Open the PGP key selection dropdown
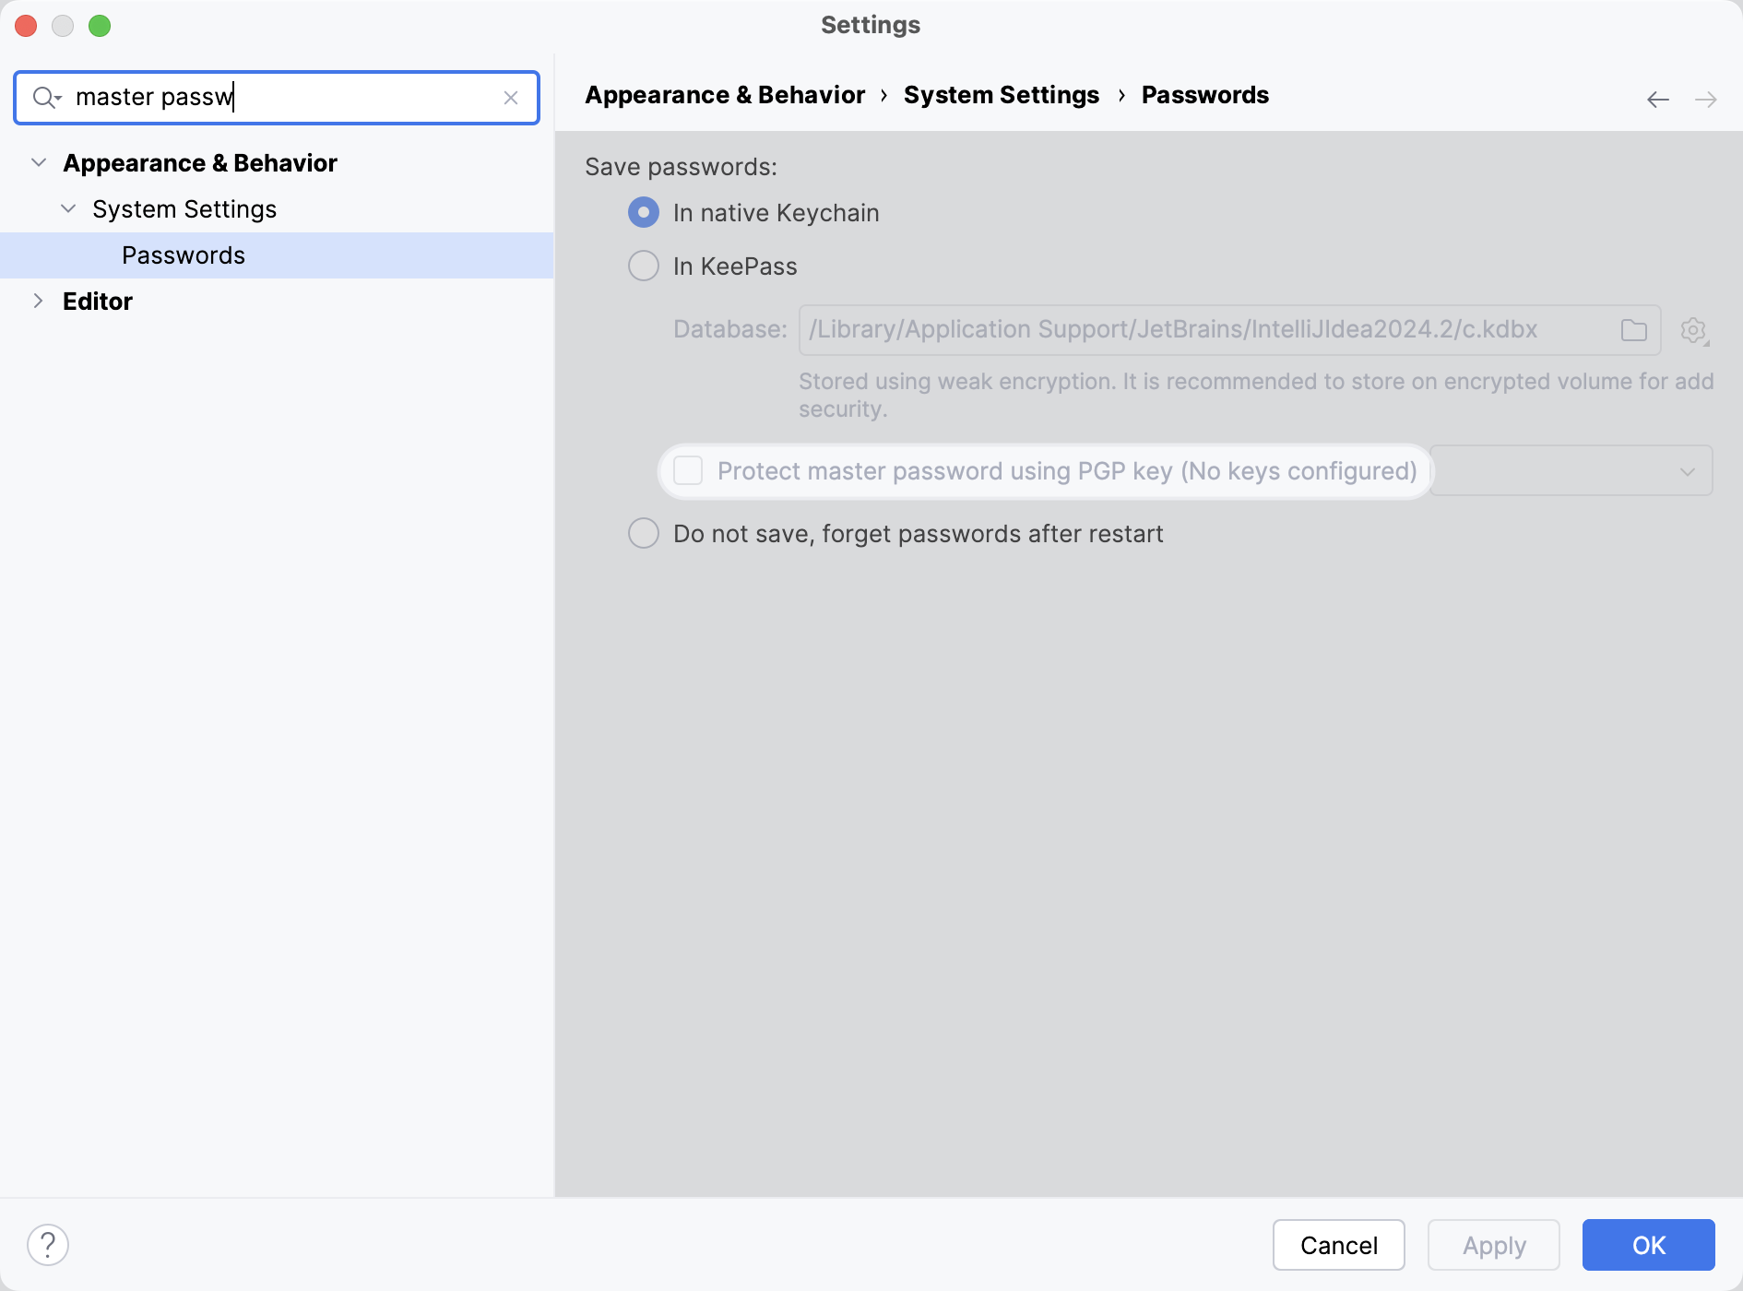 tap(1686, 470)
